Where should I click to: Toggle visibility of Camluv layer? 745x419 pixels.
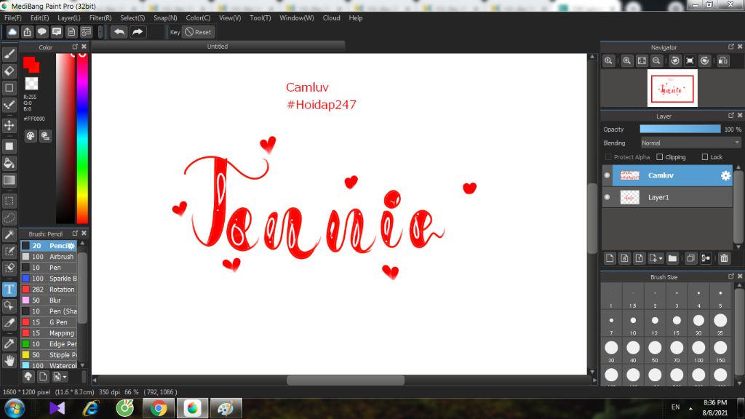[607, 175]
